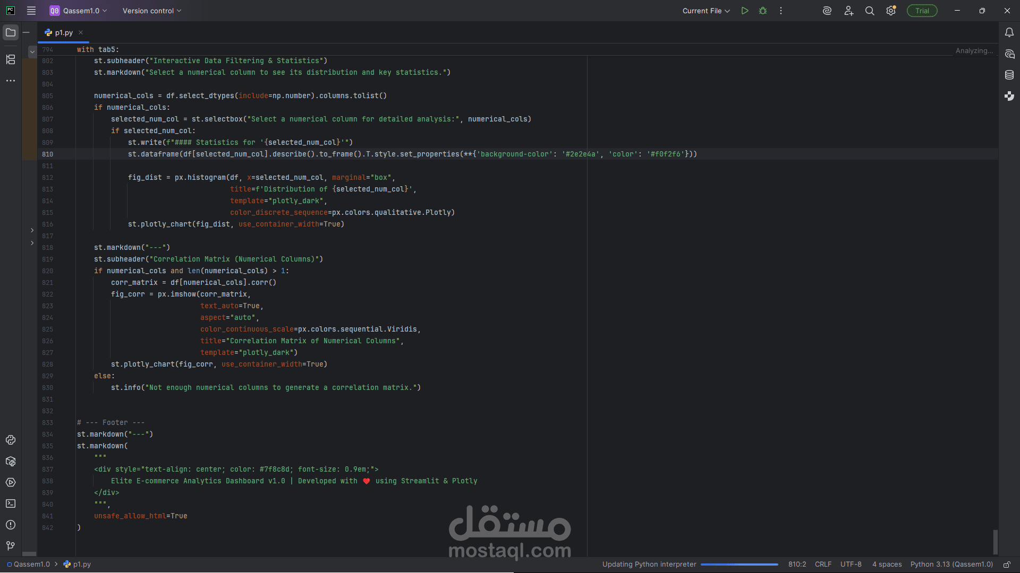Click line number 833 in gutter
1020x573 pixels.
point(47,422)
